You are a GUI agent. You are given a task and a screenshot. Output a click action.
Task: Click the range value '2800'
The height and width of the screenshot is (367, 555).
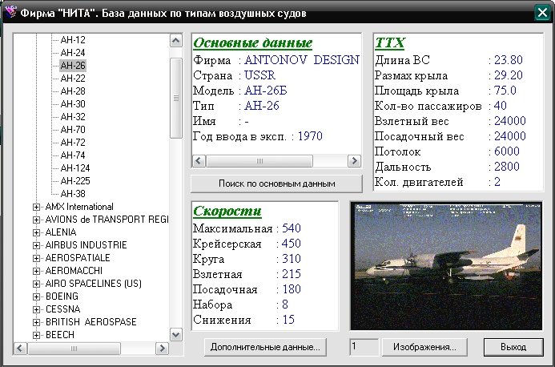pos(506,167)
